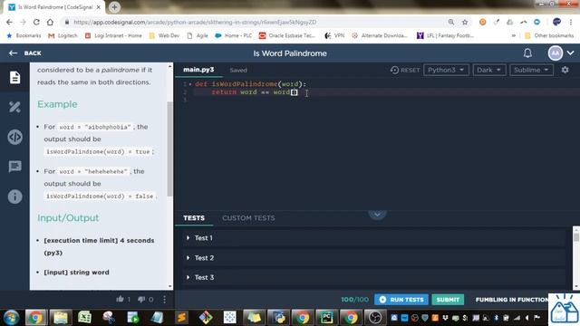This screenshot has width=580, height=326.
Task: Expand Test 2 row
Action: (373, 257)
